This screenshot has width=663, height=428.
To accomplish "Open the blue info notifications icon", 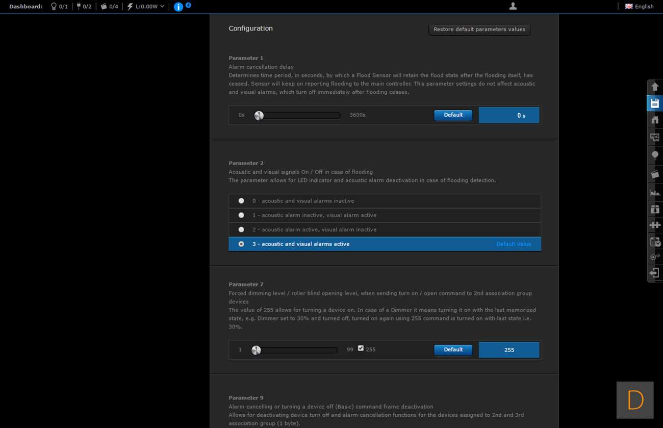I will [x=178, y=7].
